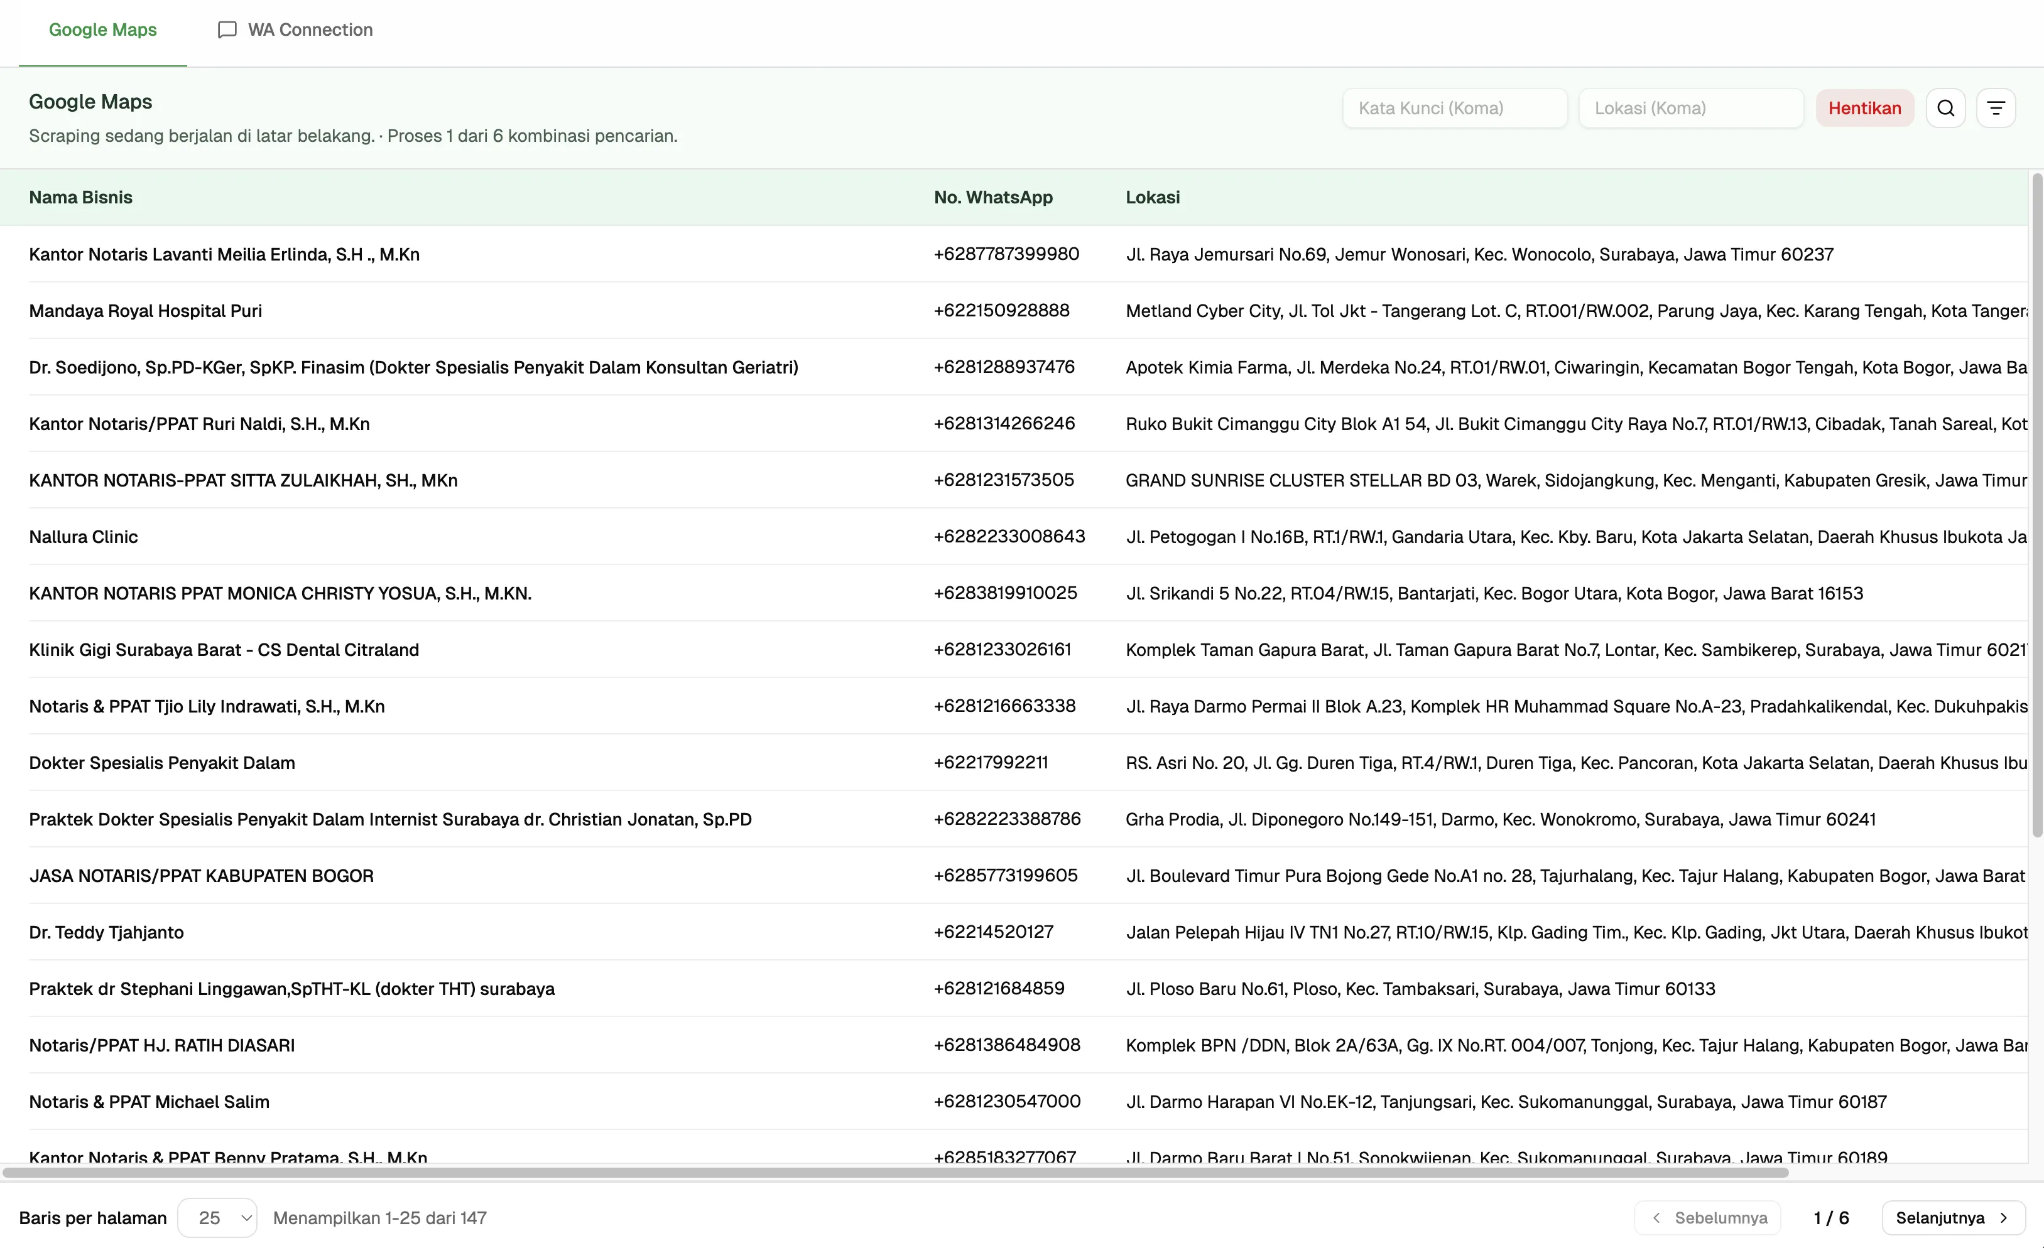Click the 1 / 6 page indicator
This screenshot has width=2044, height=1248.
[x=1831, y=1217]
